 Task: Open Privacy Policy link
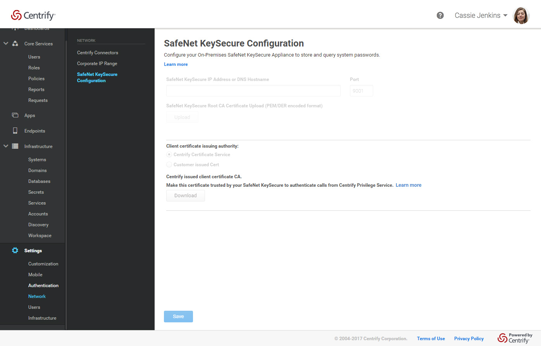(x=469, y=339)
